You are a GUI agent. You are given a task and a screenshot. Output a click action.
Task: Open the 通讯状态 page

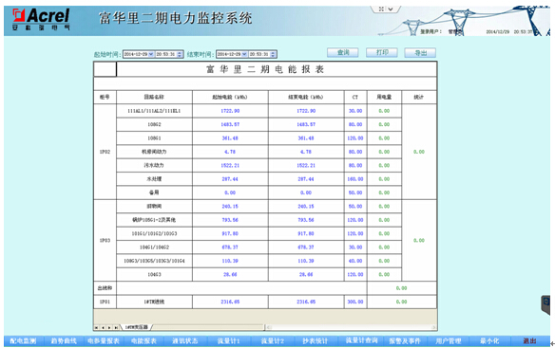(184, 341)
